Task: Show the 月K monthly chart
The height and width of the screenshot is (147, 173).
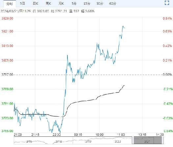Action: pyautogui.click(x=62, y=4)
